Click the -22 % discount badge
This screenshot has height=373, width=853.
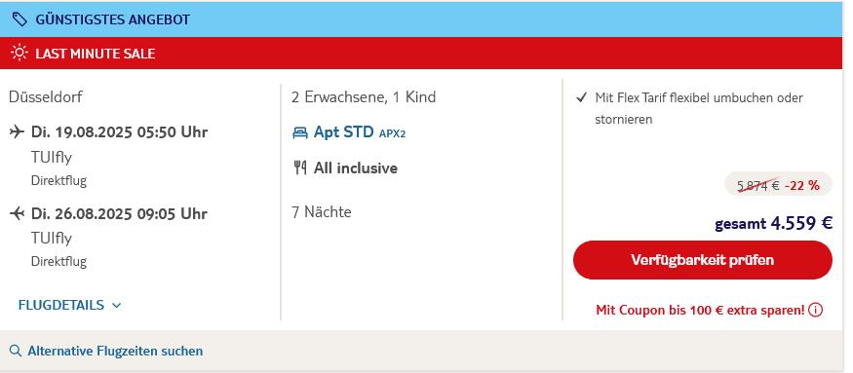[x=802, y=185]
